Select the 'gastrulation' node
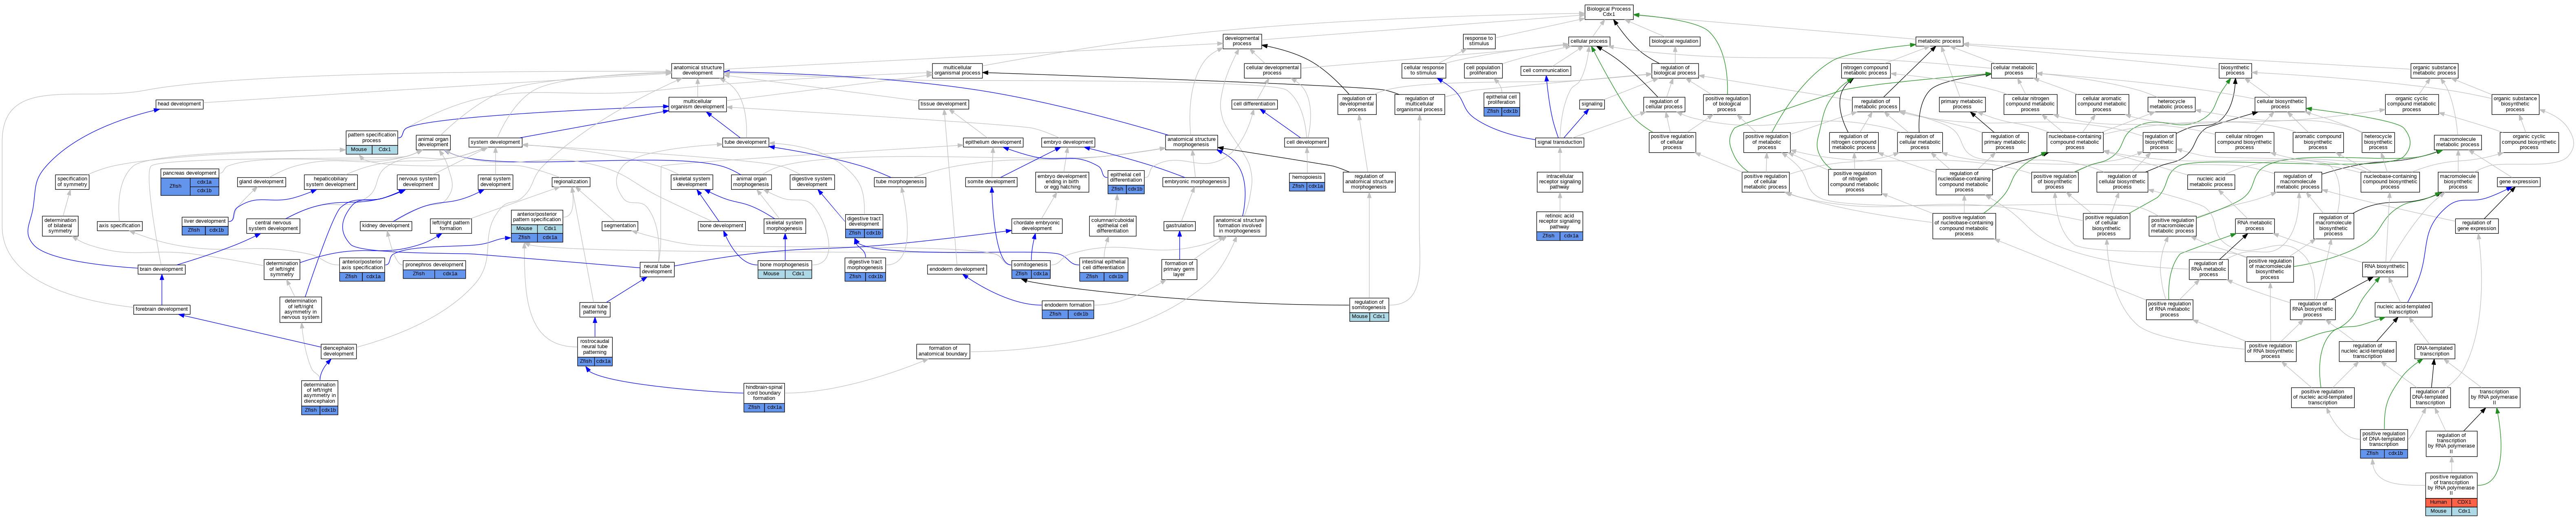Image resolution: width=2576 pixels, height=520 pixels. click(1180, 226)
